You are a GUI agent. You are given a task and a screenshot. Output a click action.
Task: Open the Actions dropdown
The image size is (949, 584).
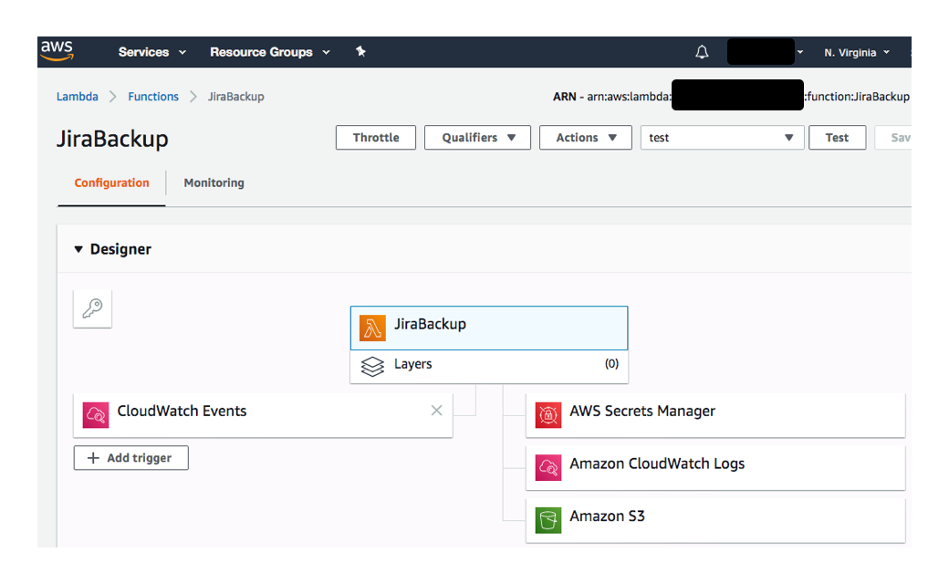point(586,138)
